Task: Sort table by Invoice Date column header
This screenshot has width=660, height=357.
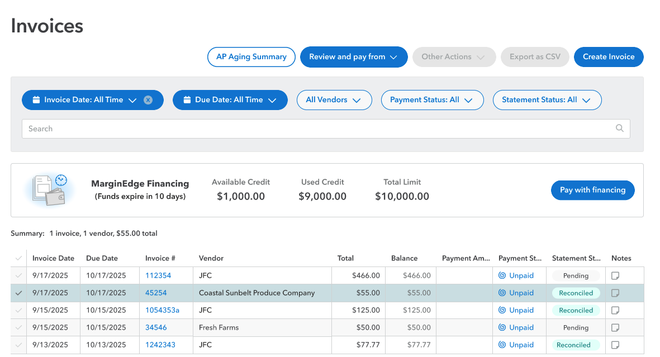Action: [53, 258]
